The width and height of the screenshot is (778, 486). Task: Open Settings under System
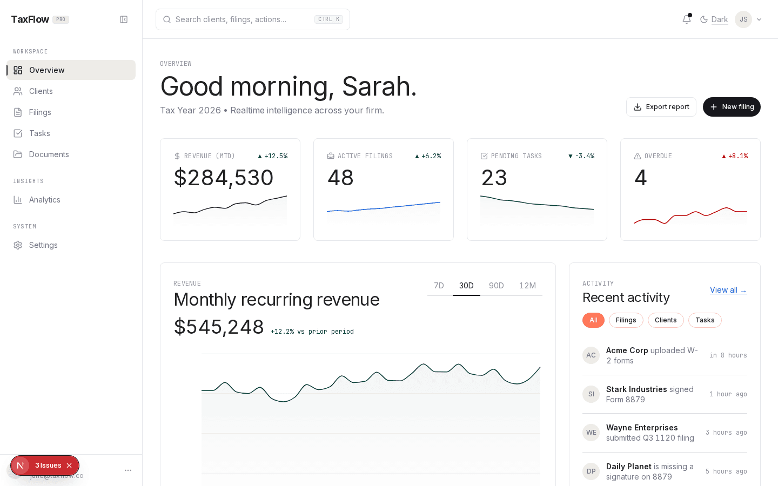click(x=71, y=245)
